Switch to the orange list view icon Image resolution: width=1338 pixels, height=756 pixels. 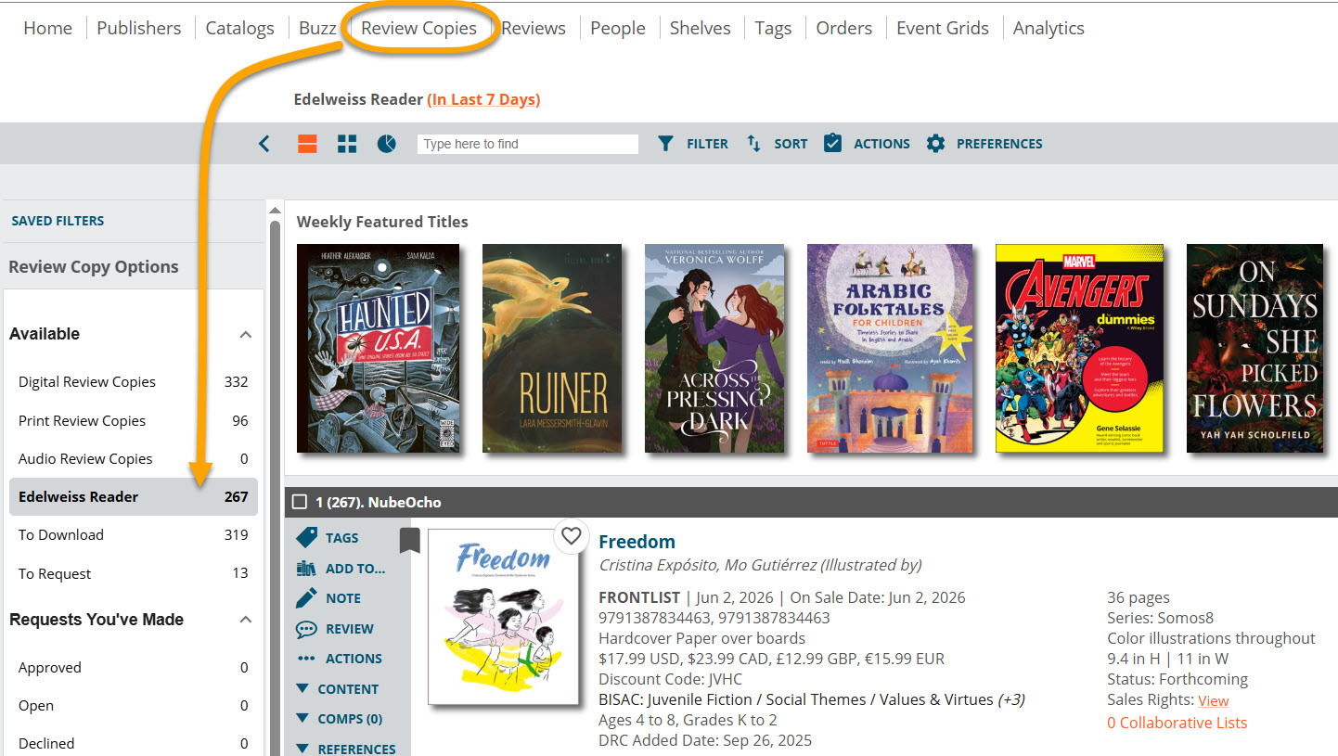(307, 144)
